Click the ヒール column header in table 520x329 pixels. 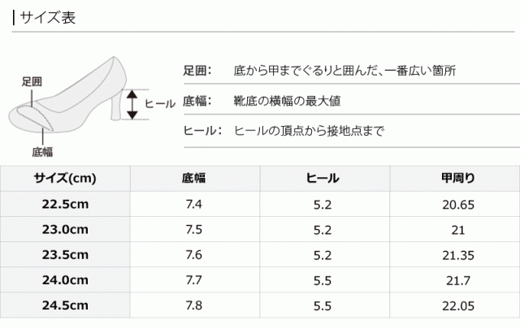click(x=323, y=179)
